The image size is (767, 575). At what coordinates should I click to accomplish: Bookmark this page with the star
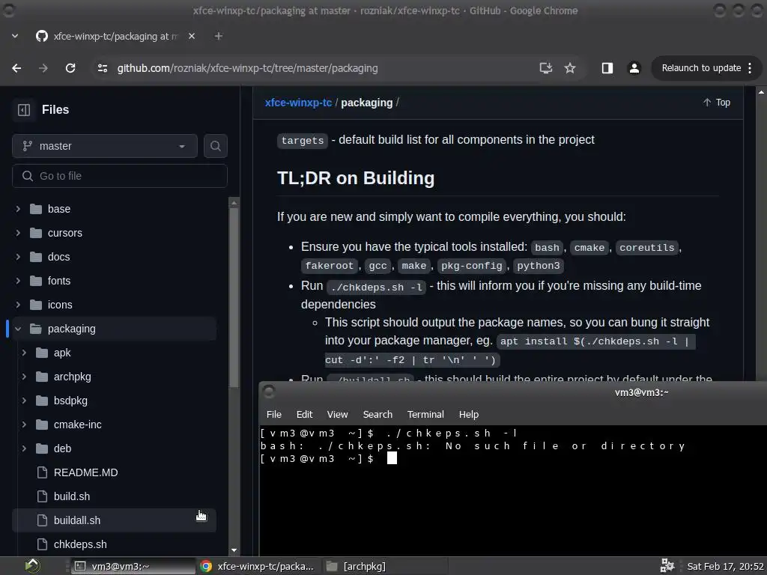(x=570, y=68)
